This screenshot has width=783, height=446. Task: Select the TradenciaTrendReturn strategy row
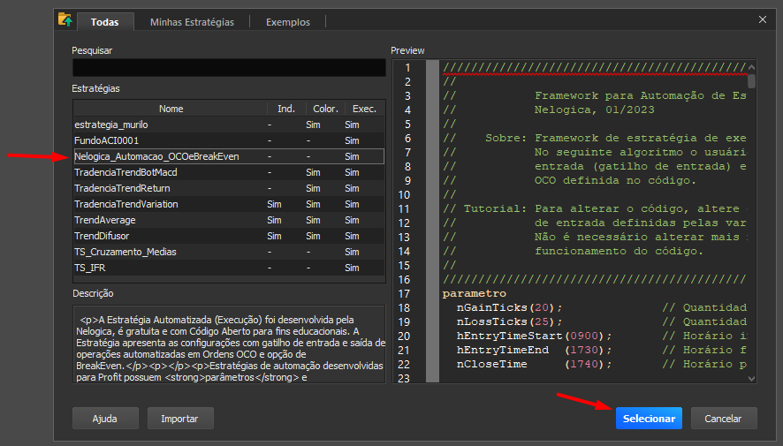tap(229, 189)
